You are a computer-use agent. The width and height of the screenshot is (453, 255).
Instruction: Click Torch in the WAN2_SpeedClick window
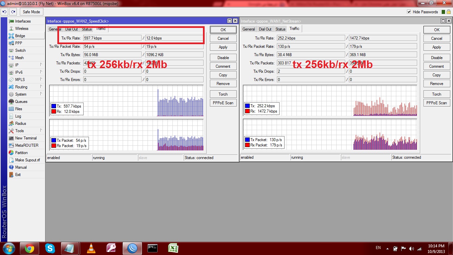click(x=223, y=94)
